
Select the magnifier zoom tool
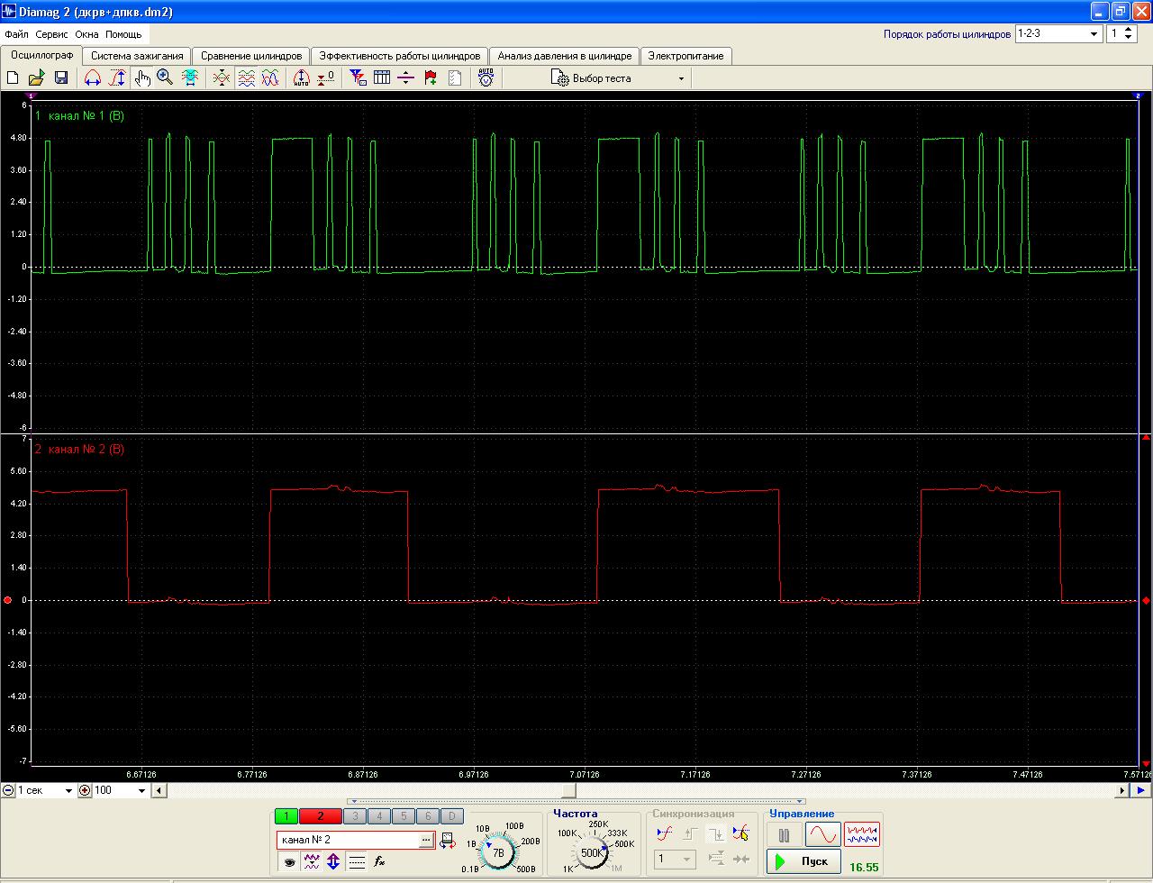(165, 78)
